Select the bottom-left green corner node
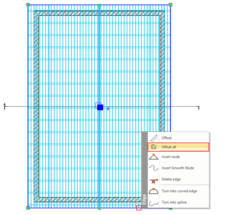This screenshot has height=215, width=234. pos(28,208)
